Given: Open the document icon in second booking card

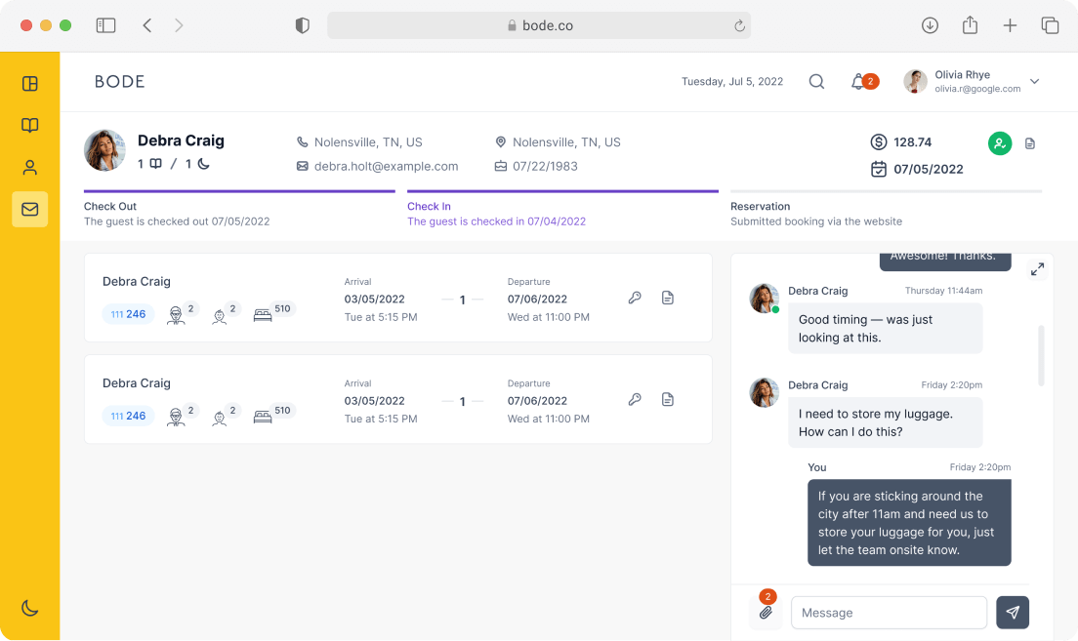Looking at the screenshot, I should tap(668, 399).
